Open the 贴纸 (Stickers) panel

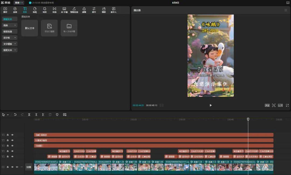(x=35, y=10)
